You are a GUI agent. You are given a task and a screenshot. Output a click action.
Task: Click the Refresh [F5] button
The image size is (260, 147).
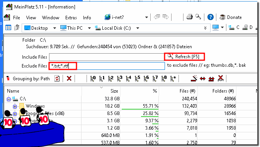coord(184,57)
